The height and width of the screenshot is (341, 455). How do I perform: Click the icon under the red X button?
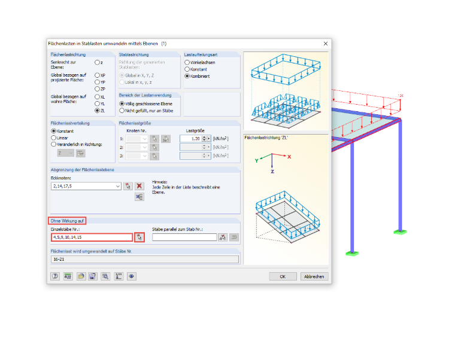click(139, 197)
